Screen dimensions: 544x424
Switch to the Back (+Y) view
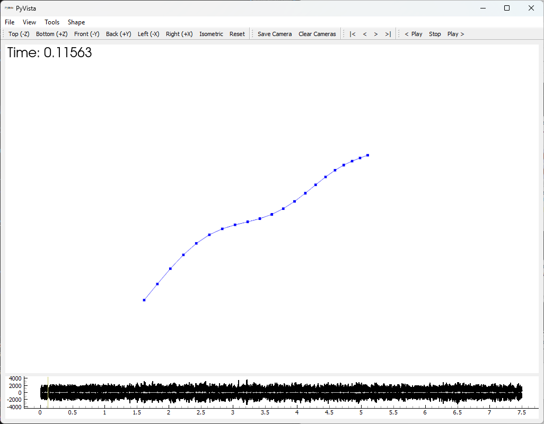pos(118,33)
